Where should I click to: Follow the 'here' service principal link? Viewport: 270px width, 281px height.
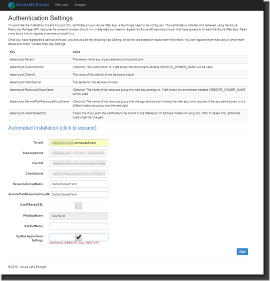pyautogui.click(x=71, y=34)
